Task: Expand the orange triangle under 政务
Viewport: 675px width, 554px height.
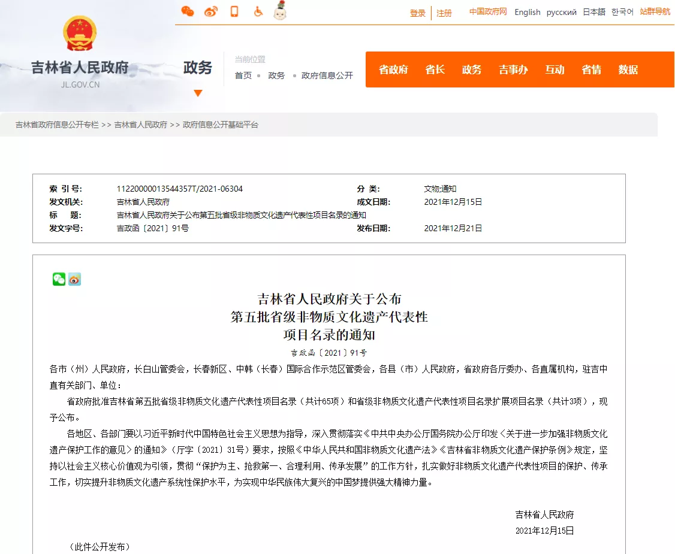Action: [x=198, y=93]
